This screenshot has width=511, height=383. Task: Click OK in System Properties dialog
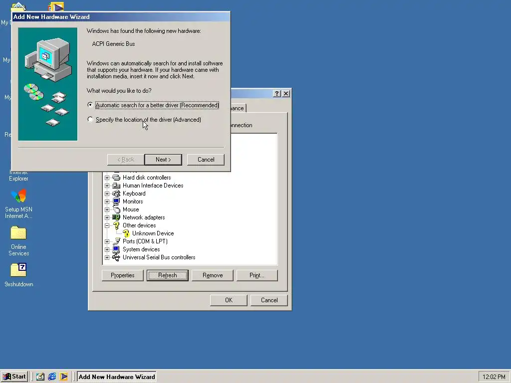pyautogui.click(x=229, y=300)
